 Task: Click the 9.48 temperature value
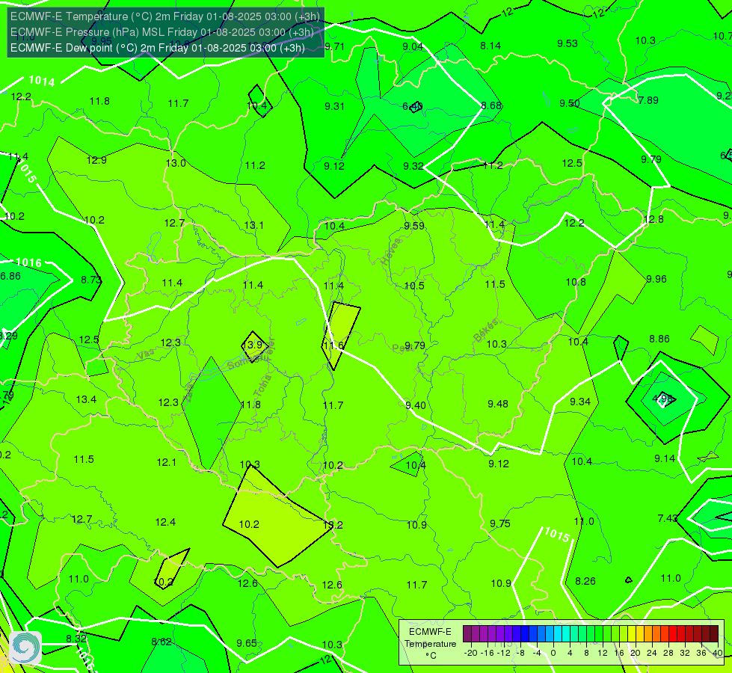coord(498,404)
